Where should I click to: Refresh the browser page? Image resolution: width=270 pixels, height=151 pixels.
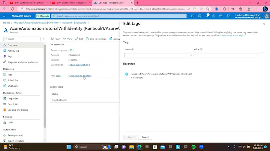12,9
